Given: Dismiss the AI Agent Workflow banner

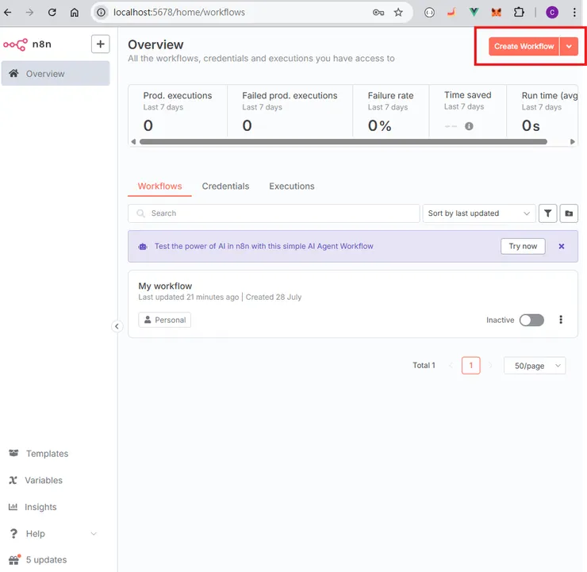Looking at the screenshot, I should 562,246.
